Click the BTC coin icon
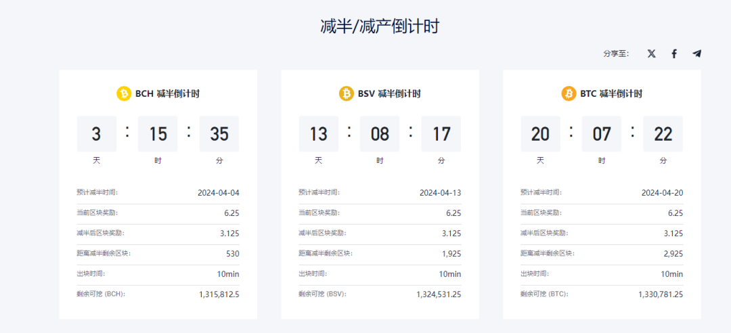 click(x=569, y=94)
